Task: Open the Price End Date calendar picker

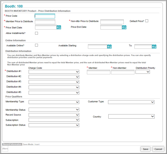Action: [x=124, y=27]
